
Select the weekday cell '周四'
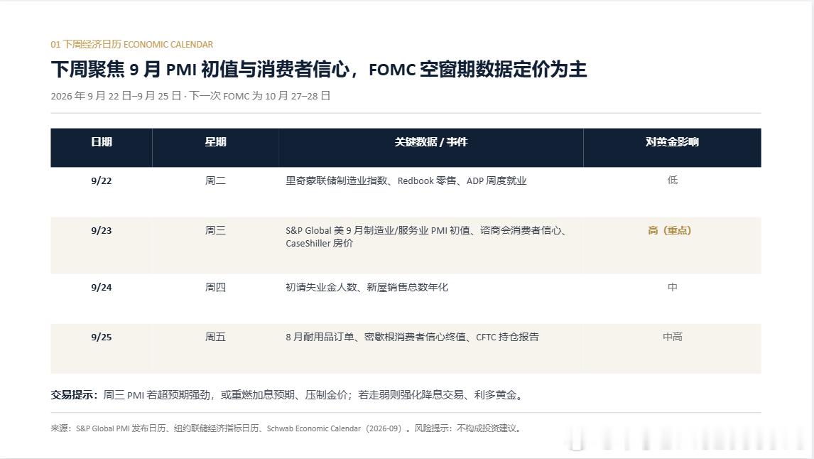[215, 287]
